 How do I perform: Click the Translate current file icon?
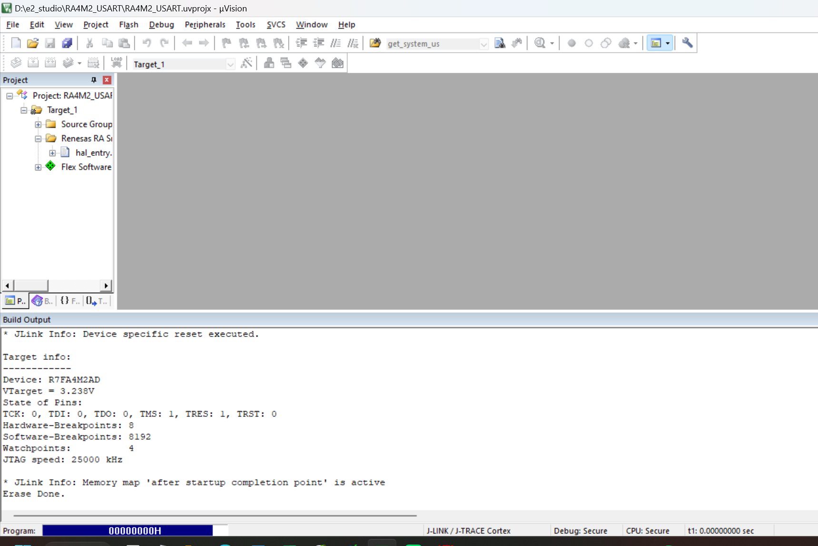click(x=16, y=63)
